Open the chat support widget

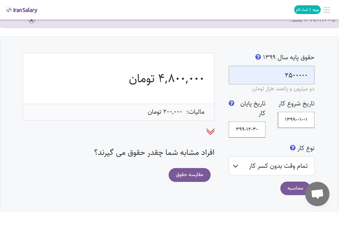pos(317,194)
